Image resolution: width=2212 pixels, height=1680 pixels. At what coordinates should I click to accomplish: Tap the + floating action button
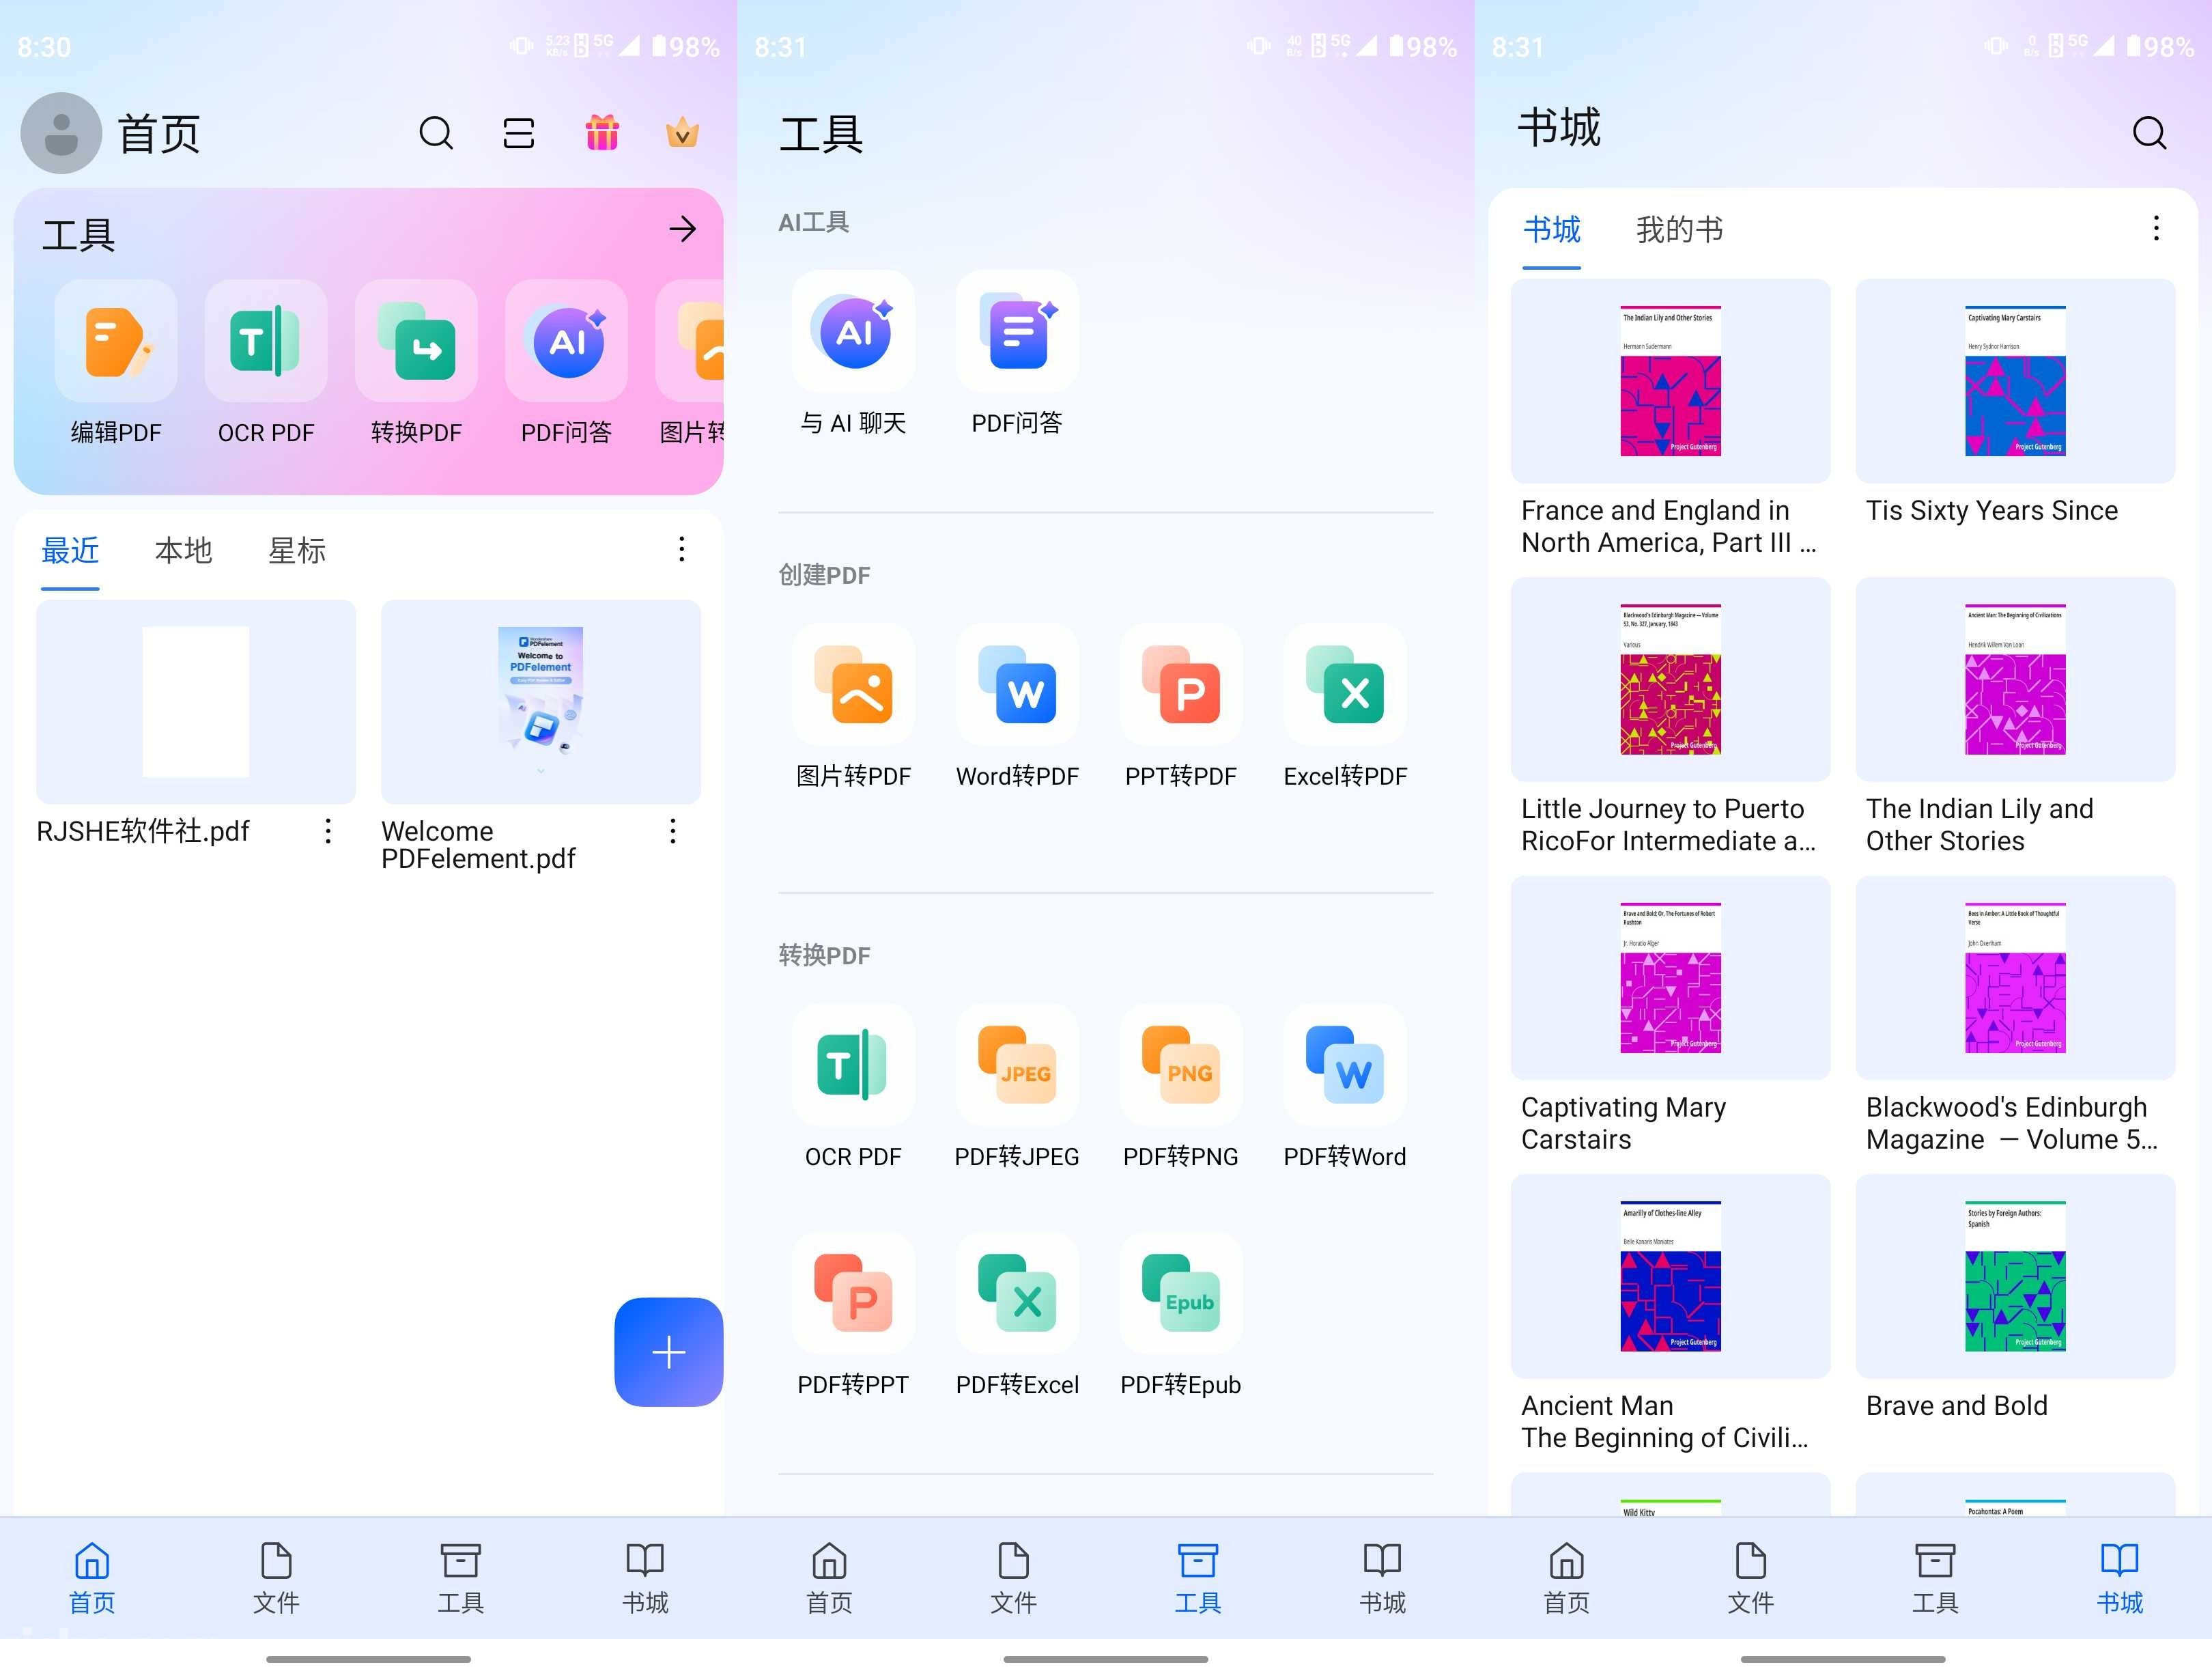click(668, 1352)
